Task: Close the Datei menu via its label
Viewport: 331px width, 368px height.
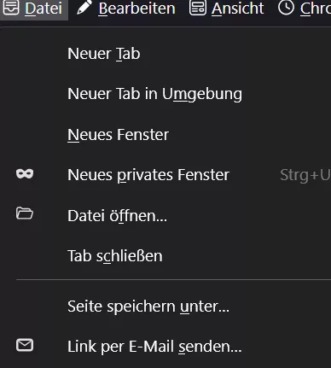Action: tap(44, 8)
